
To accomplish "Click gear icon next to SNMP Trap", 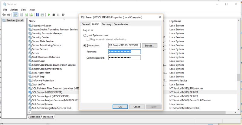I will click(30, 77).
